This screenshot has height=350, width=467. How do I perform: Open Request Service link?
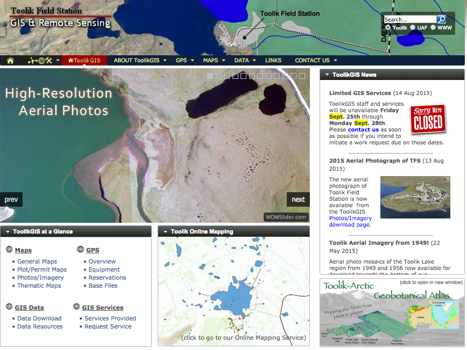[108, 326]
